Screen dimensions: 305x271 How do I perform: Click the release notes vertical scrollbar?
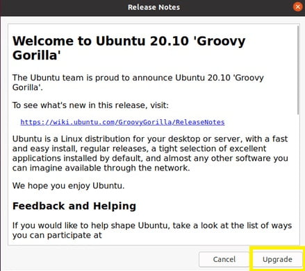click(x=298, y=70)
